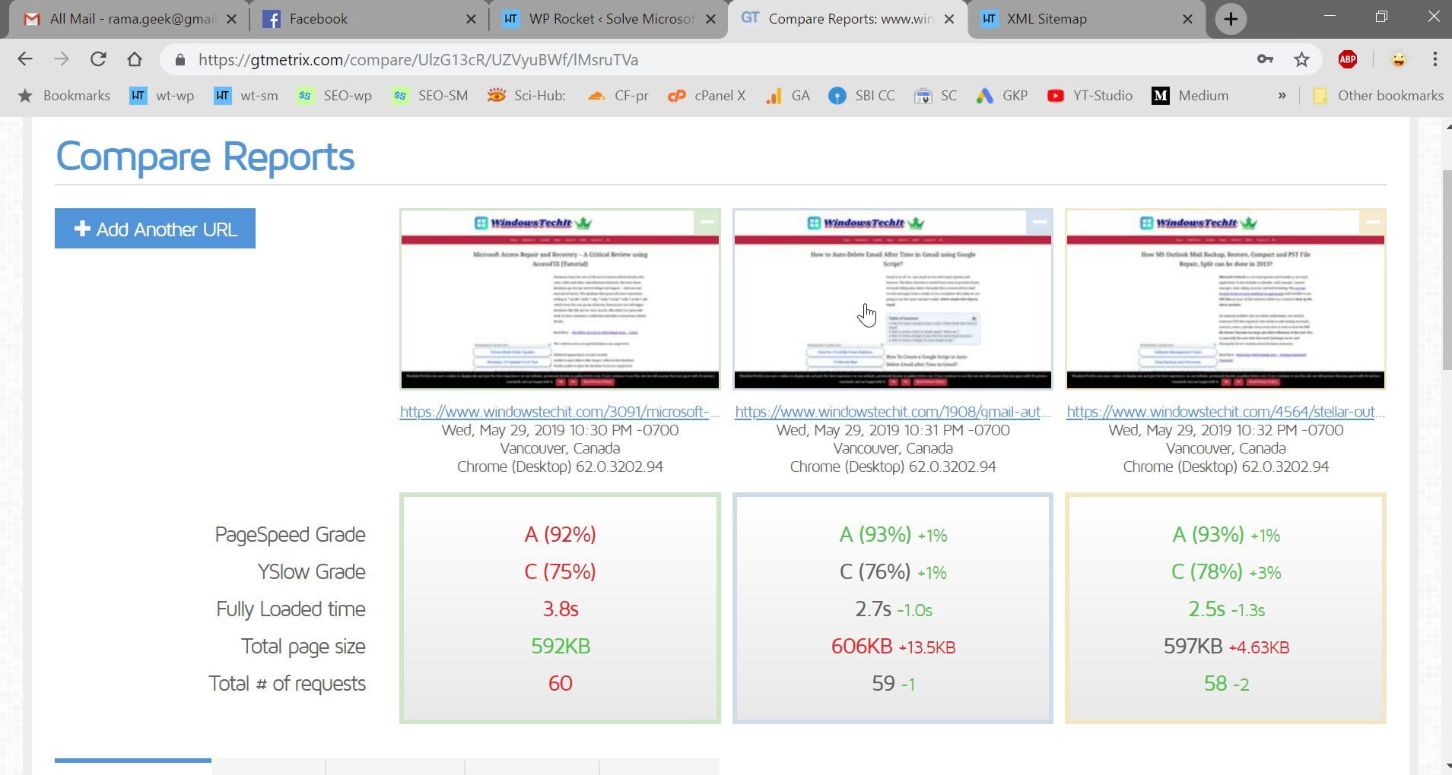This screenshot has height=775, width=1452.
Task: Open the CF-pr Cloudflare bookmark
Action: (x=618, y=96)
